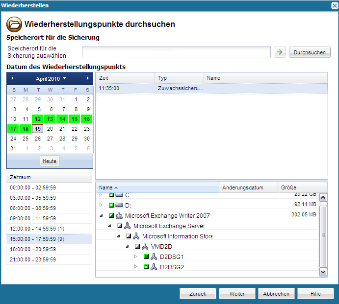Collapse Microsoft Exchange Writer 2007 node
This screenshot has height=304, width=339.
101,215
